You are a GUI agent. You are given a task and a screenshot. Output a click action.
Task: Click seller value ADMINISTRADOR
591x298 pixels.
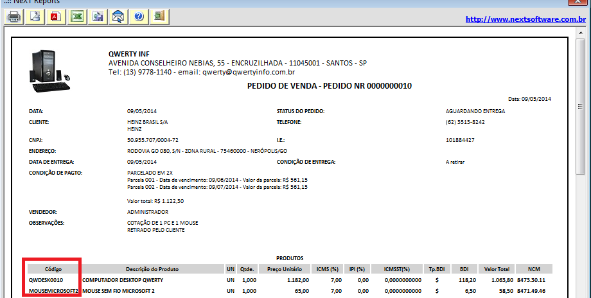[148, 212]
